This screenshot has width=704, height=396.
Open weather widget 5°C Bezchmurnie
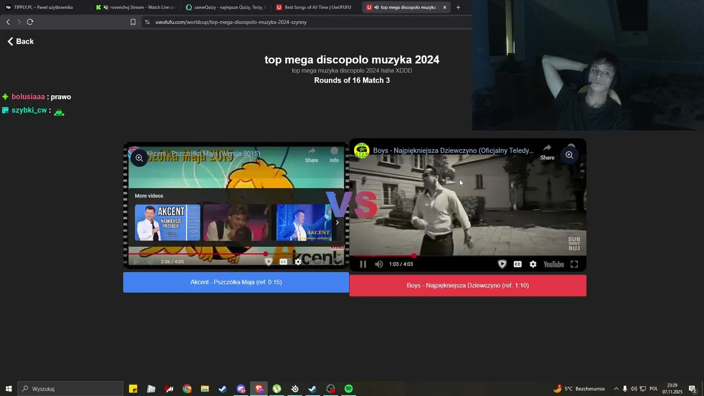click(x=579, y=389)
